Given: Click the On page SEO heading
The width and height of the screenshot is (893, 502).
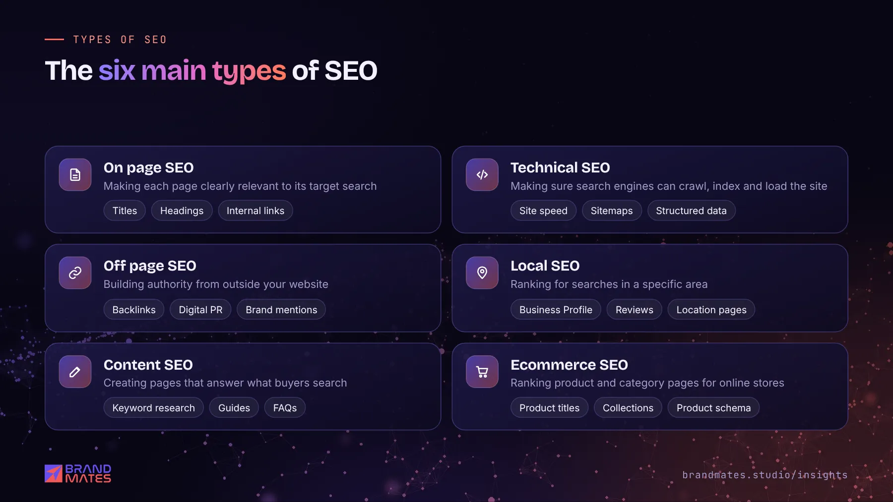Looking at the screenshot, I should pos(148,168).
